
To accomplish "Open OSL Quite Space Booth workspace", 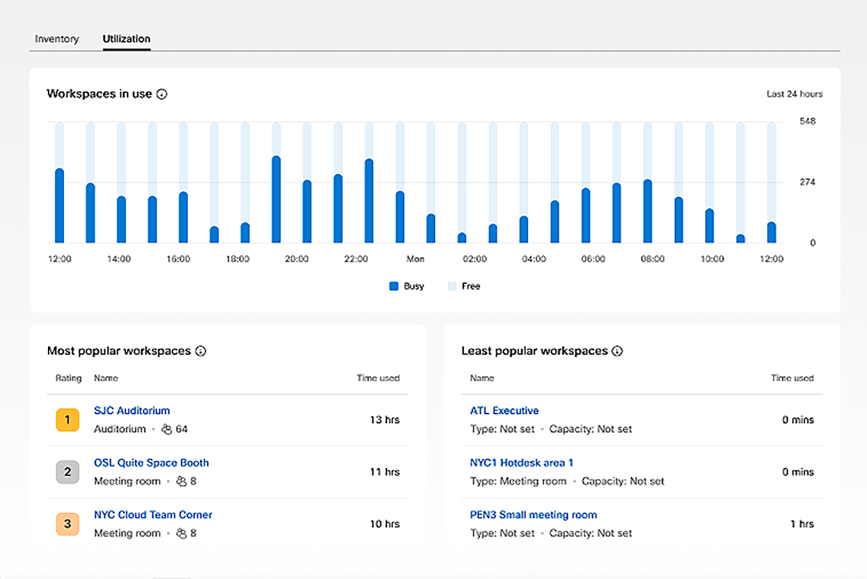I will pyautogui.click(x=151, y=463).
